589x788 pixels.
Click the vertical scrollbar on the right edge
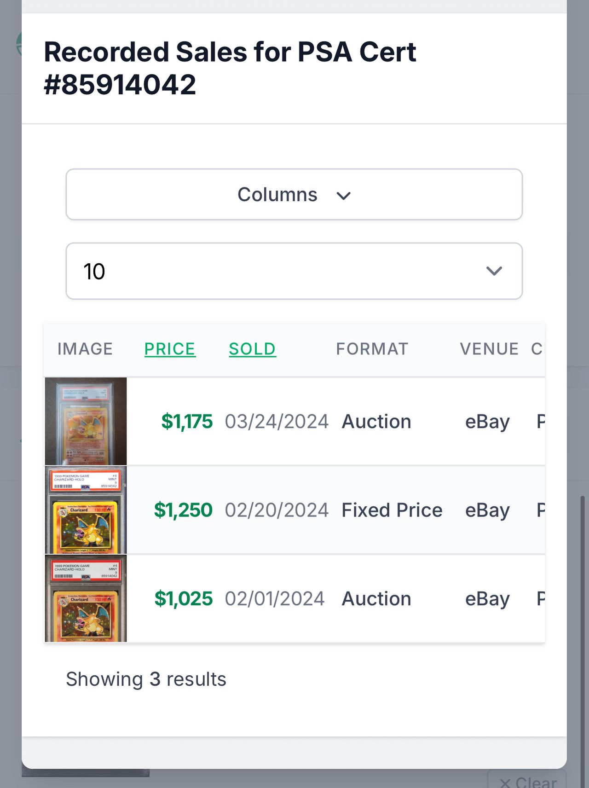[x=582, y=598]
